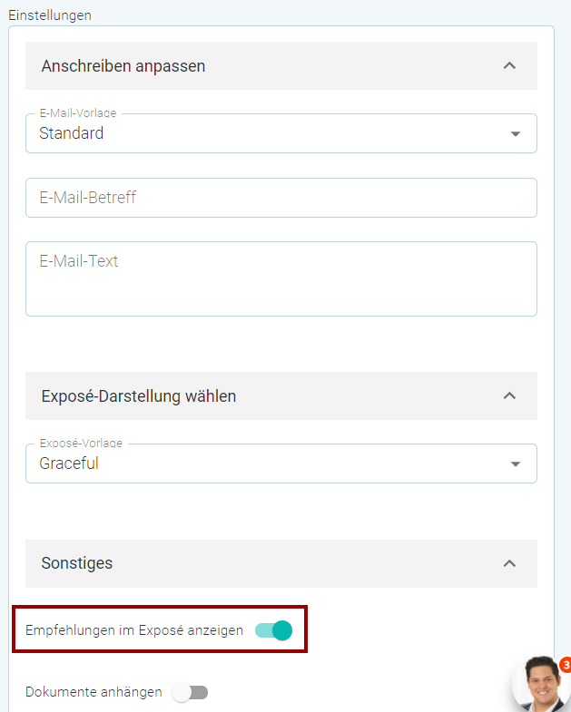Open the E-Mail-Vorlage Standard dropdown
The image size is (571, 712).
(x=281, y=133)
